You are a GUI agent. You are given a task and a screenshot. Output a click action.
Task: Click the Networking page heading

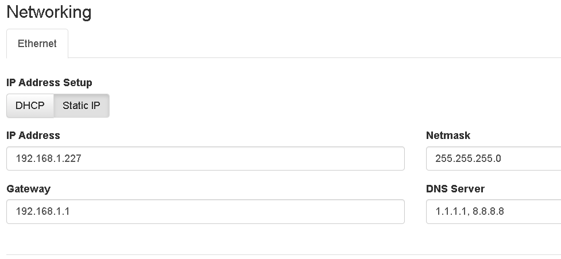[x=49, y=12]
